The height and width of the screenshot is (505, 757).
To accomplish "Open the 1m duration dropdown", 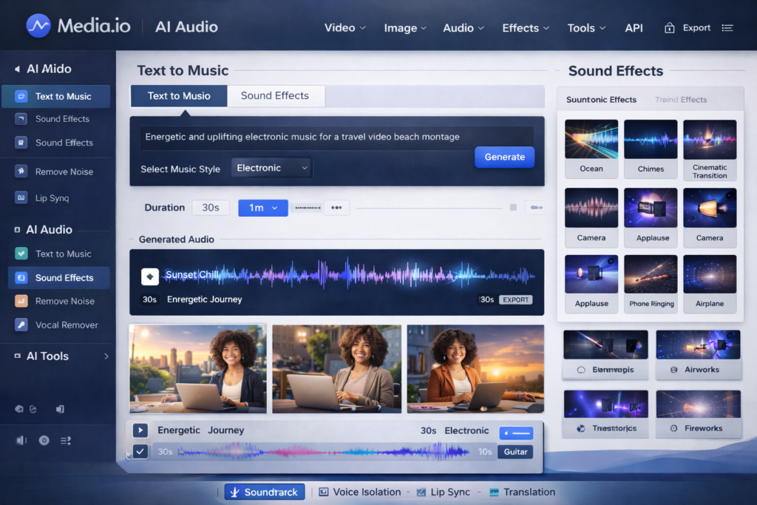I will 262,208.
